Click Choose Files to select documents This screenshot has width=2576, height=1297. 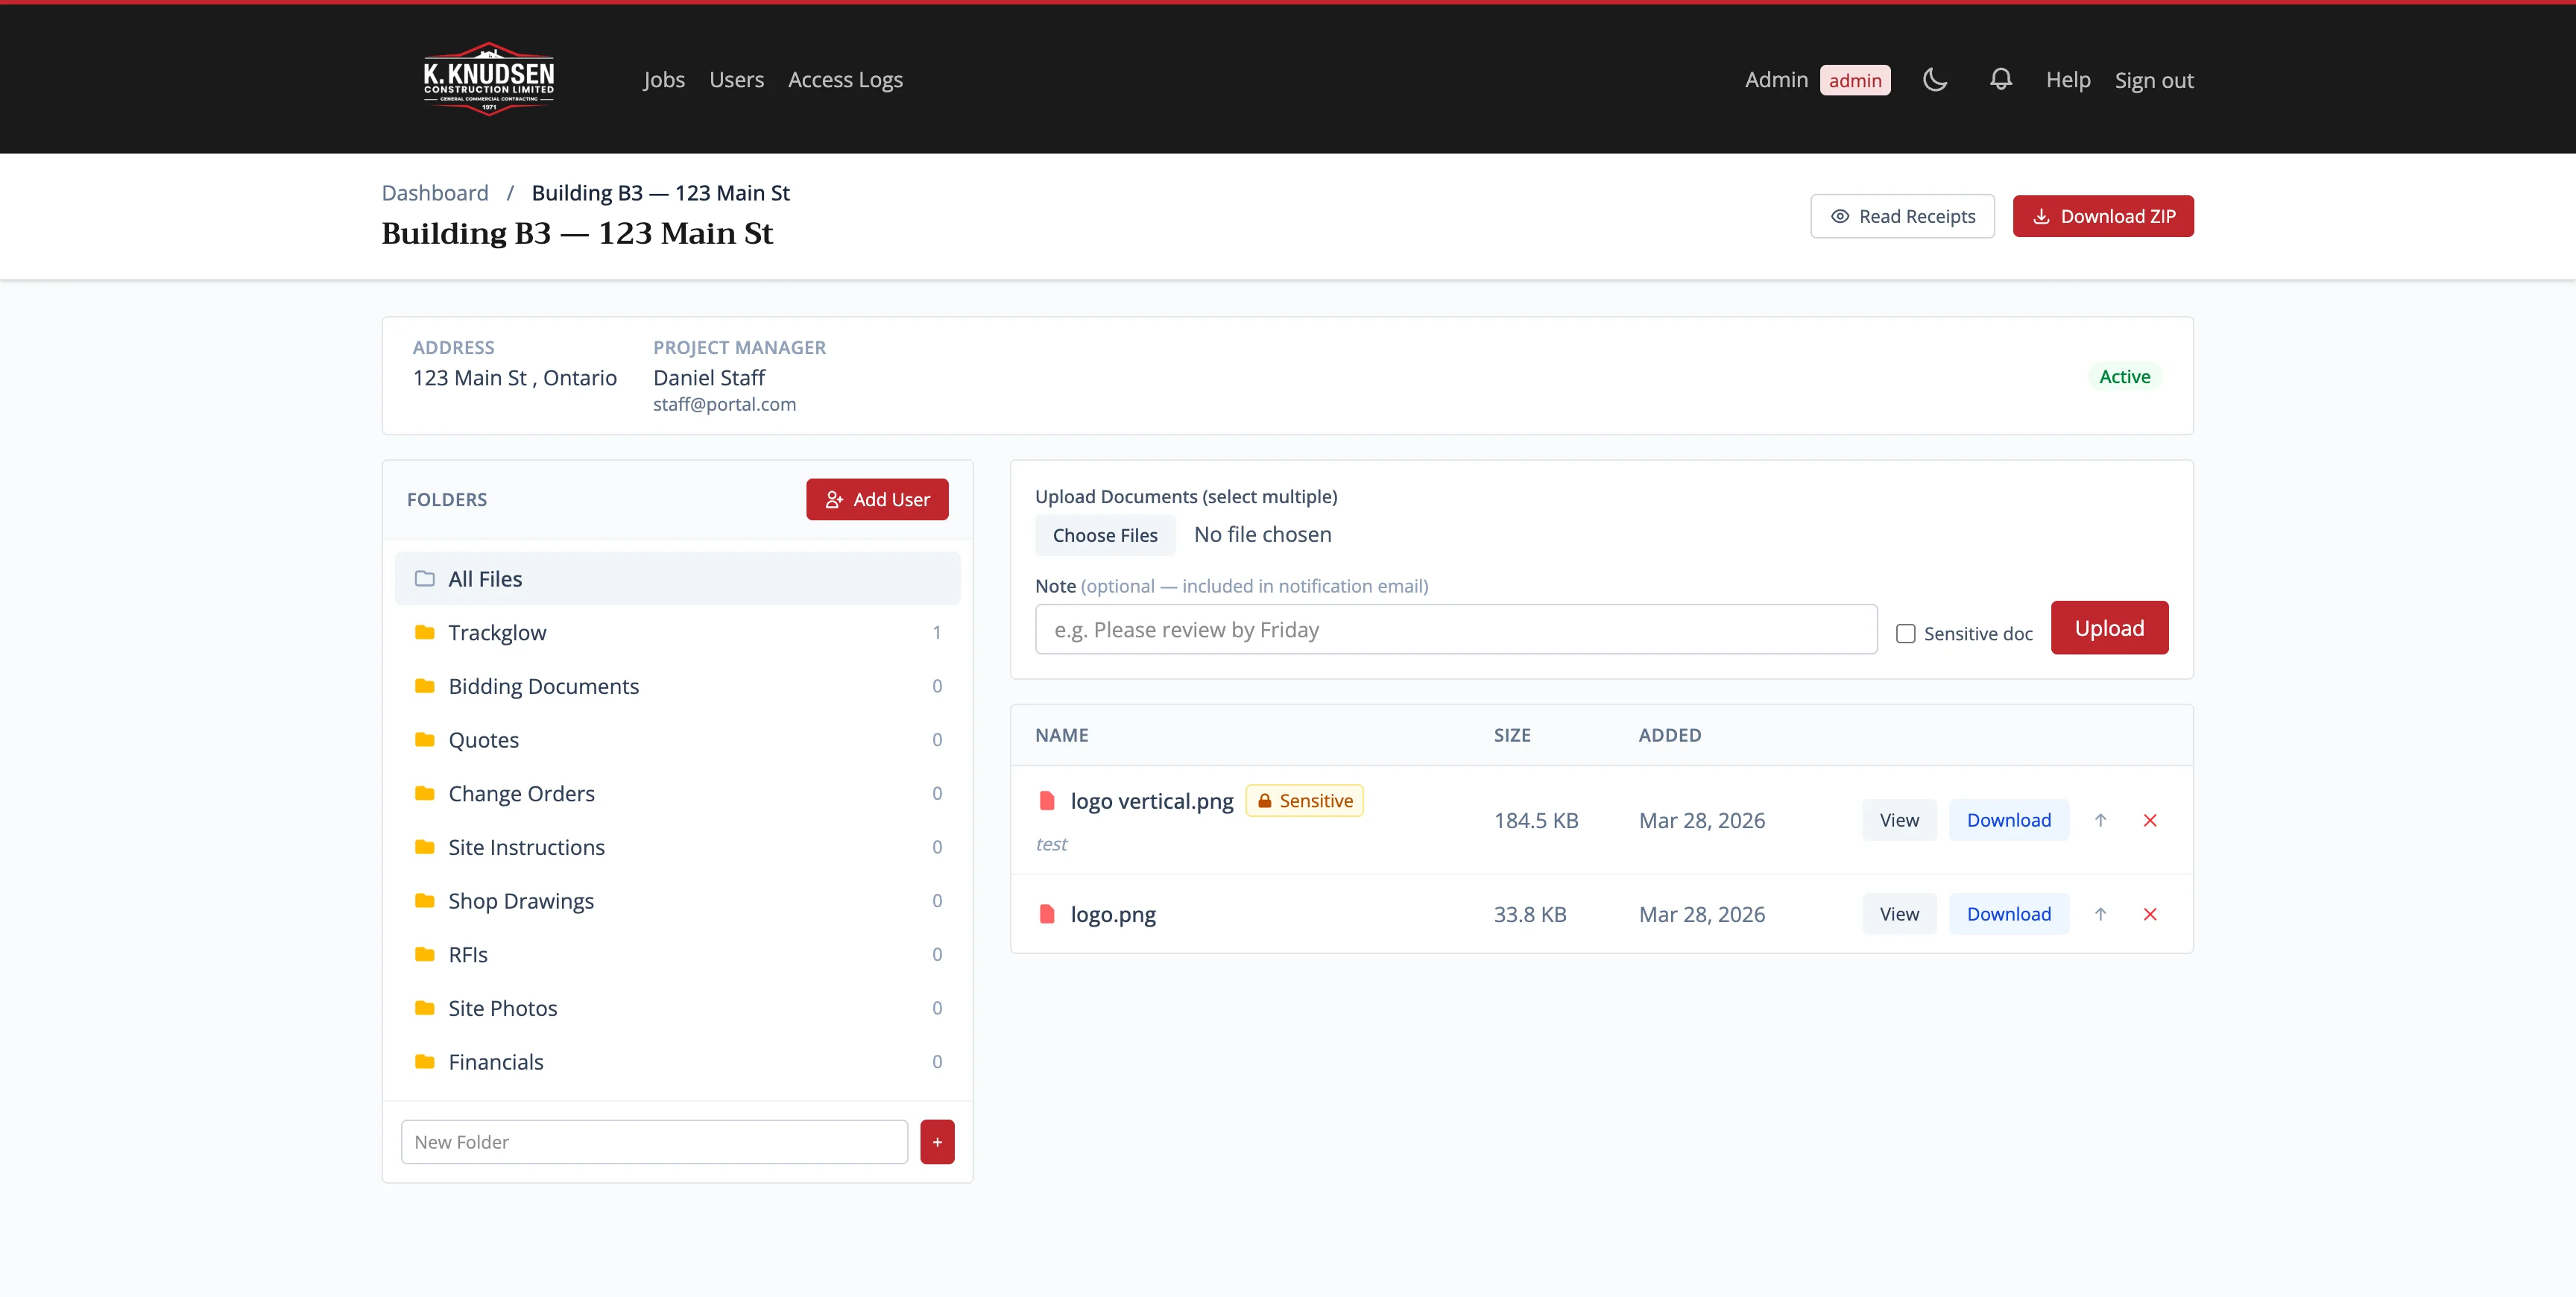[1105, 534]
